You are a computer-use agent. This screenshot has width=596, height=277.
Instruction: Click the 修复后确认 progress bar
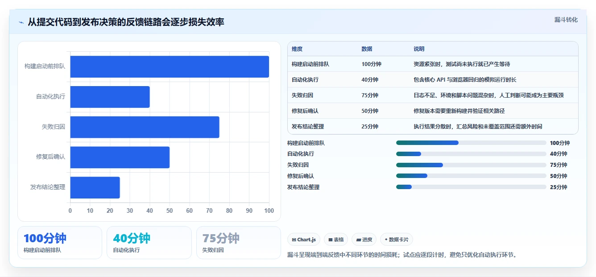point(471,176)
